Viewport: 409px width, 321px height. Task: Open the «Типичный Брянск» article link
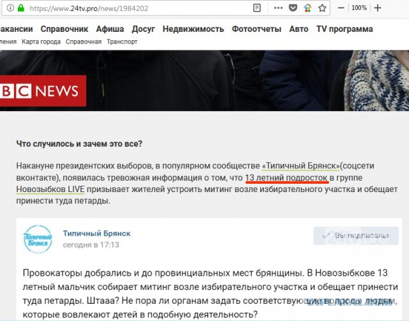[x=301, y=166]
